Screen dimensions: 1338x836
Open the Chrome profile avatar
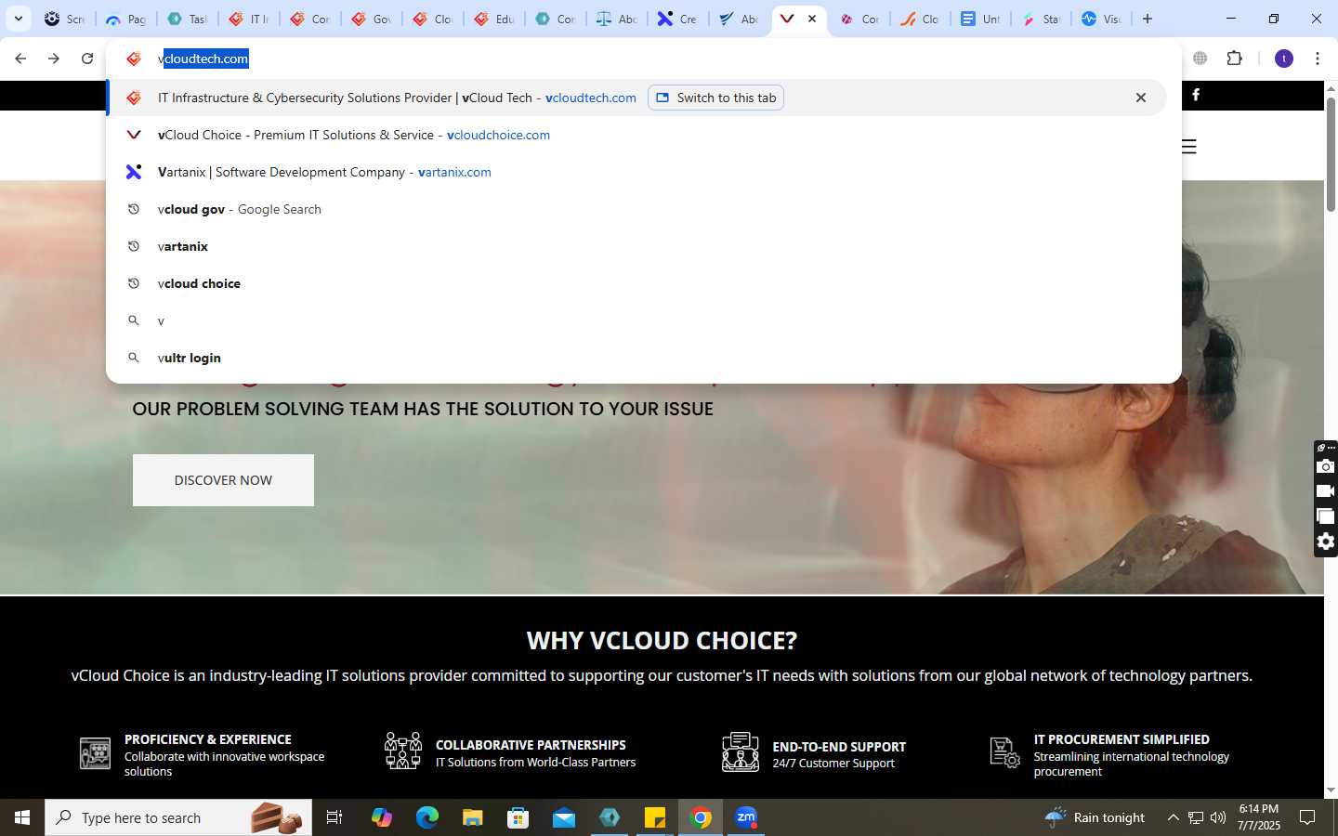click(1284, 59)
